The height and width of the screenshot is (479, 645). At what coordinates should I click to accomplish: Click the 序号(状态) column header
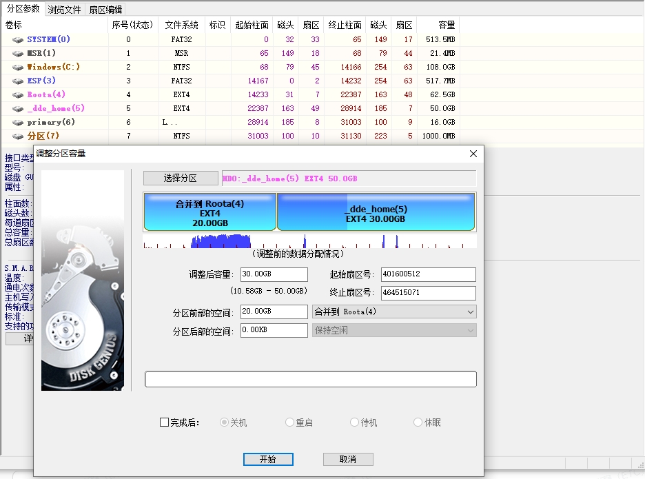(133, 25)
